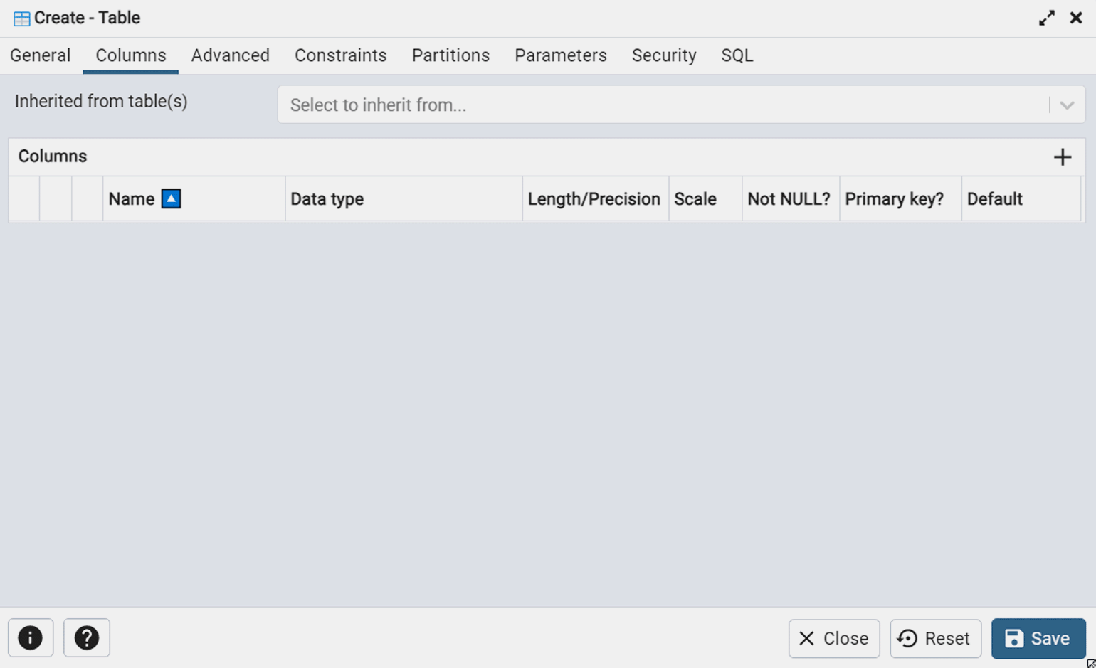
Task: Switch to the General tab
Action: [41, 55]
